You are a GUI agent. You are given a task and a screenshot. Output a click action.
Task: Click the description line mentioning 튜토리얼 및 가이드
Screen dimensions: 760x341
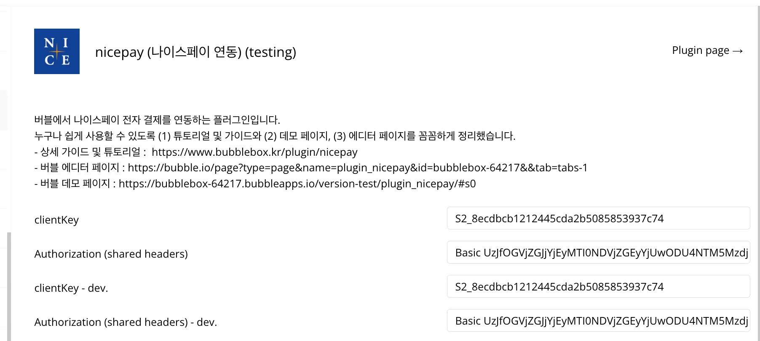pos(275,136)
